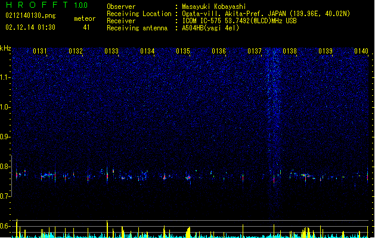The image size is (375, 238).
Task: Click the date stamp 02.12.14 01:30
Action: 30,27
